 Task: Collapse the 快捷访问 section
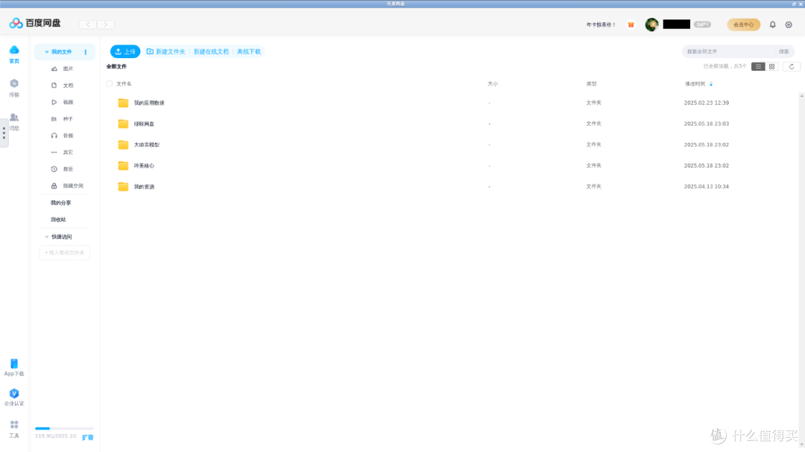point(47,237)
